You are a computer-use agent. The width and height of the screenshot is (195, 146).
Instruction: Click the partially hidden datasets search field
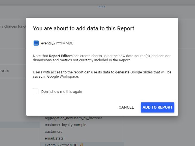13,71
